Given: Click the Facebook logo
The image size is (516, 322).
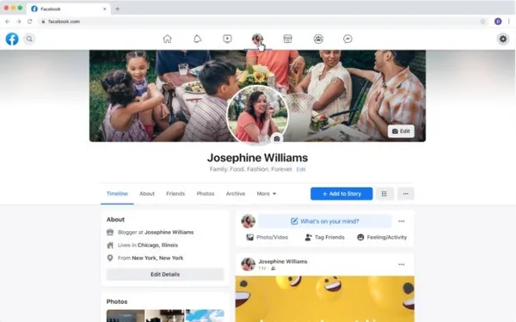Looking at the screenshot, I should (x=12, y=39).
